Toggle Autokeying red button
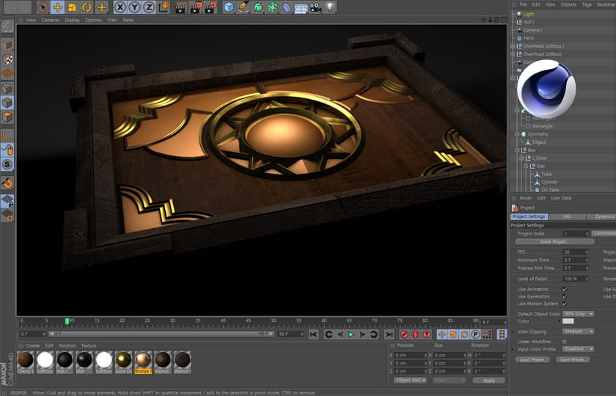 416,334
